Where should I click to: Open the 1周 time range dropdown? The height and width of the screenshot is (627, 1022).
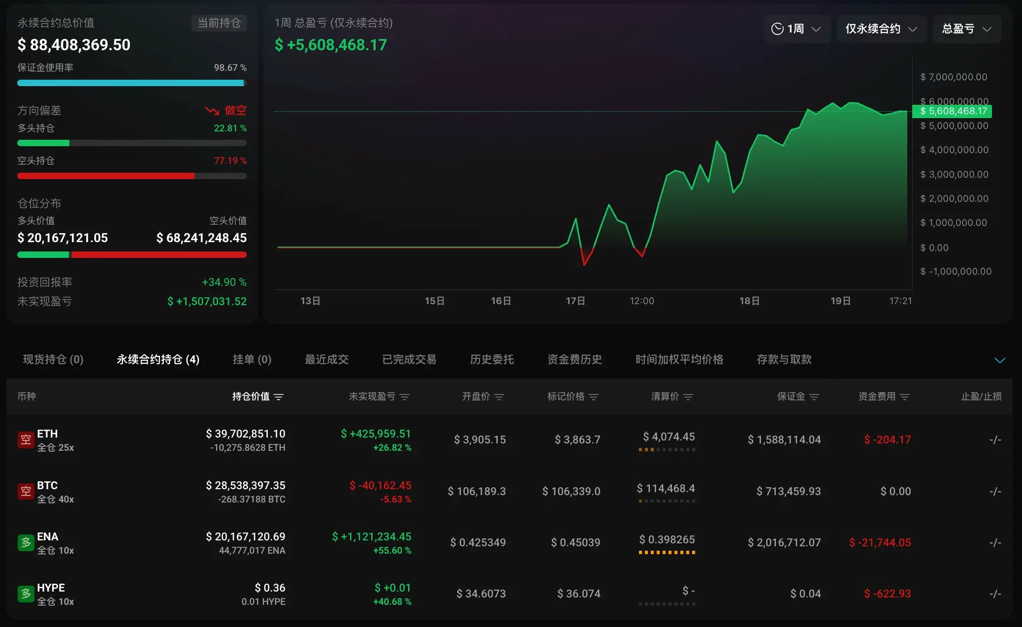796,29
